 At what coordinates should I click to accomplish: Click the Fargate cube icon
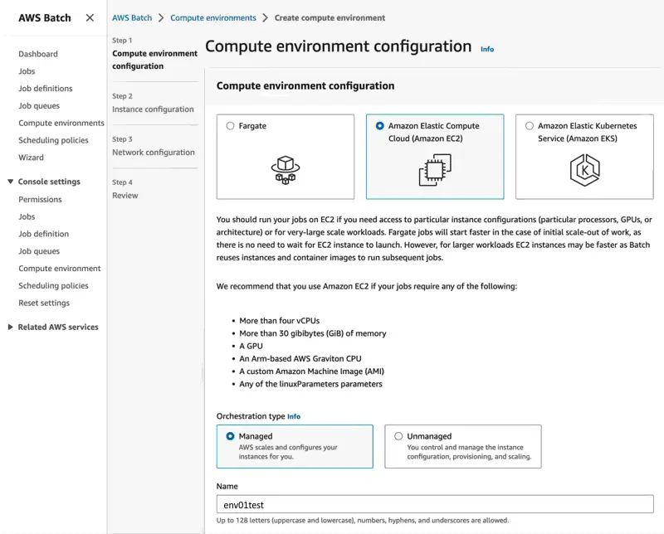tap(286, 170)
